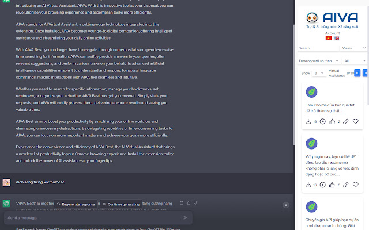Open the Account link in AIVA panel
This screenshot has height=230, width=369.
pos(332,33)
